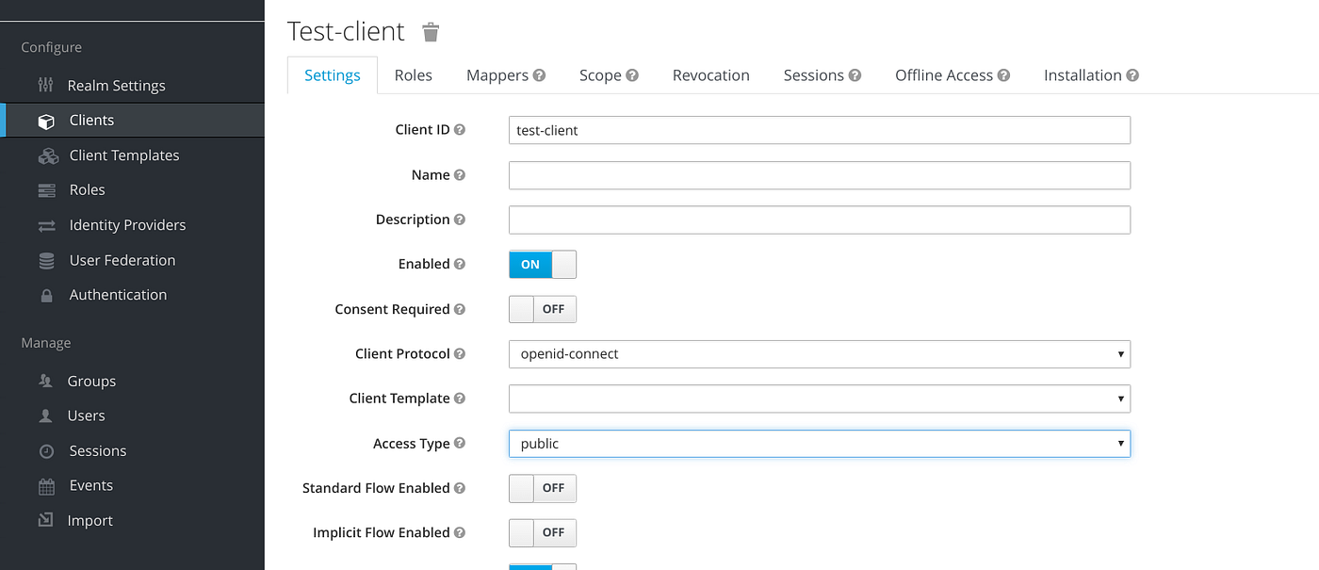This screenshot has height=570, width=1319.
Task: Click the Identity Providers arrows icon
Action: click(47, 224)
